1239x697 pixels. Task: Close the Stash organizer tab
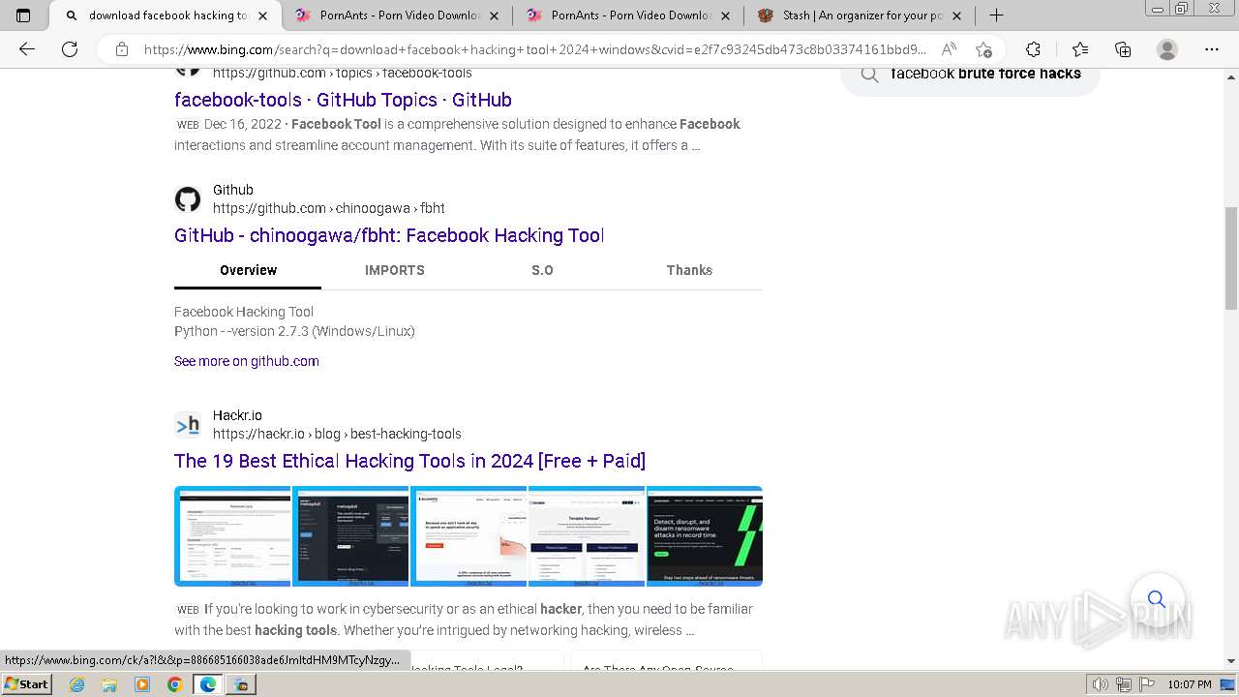(x=957, y=15)
